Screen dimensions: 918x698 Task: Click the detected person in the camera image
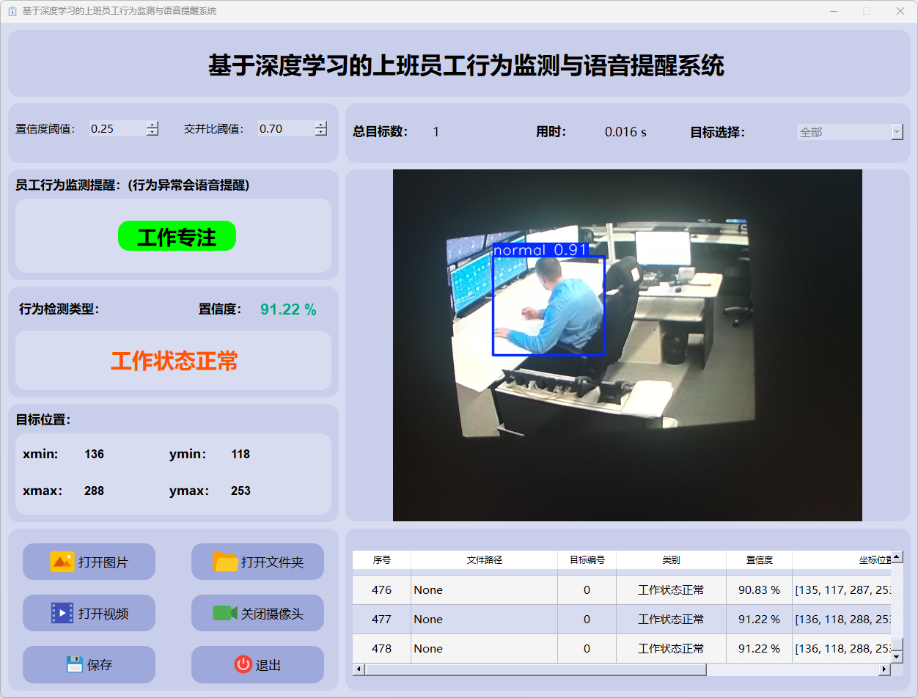557,308
